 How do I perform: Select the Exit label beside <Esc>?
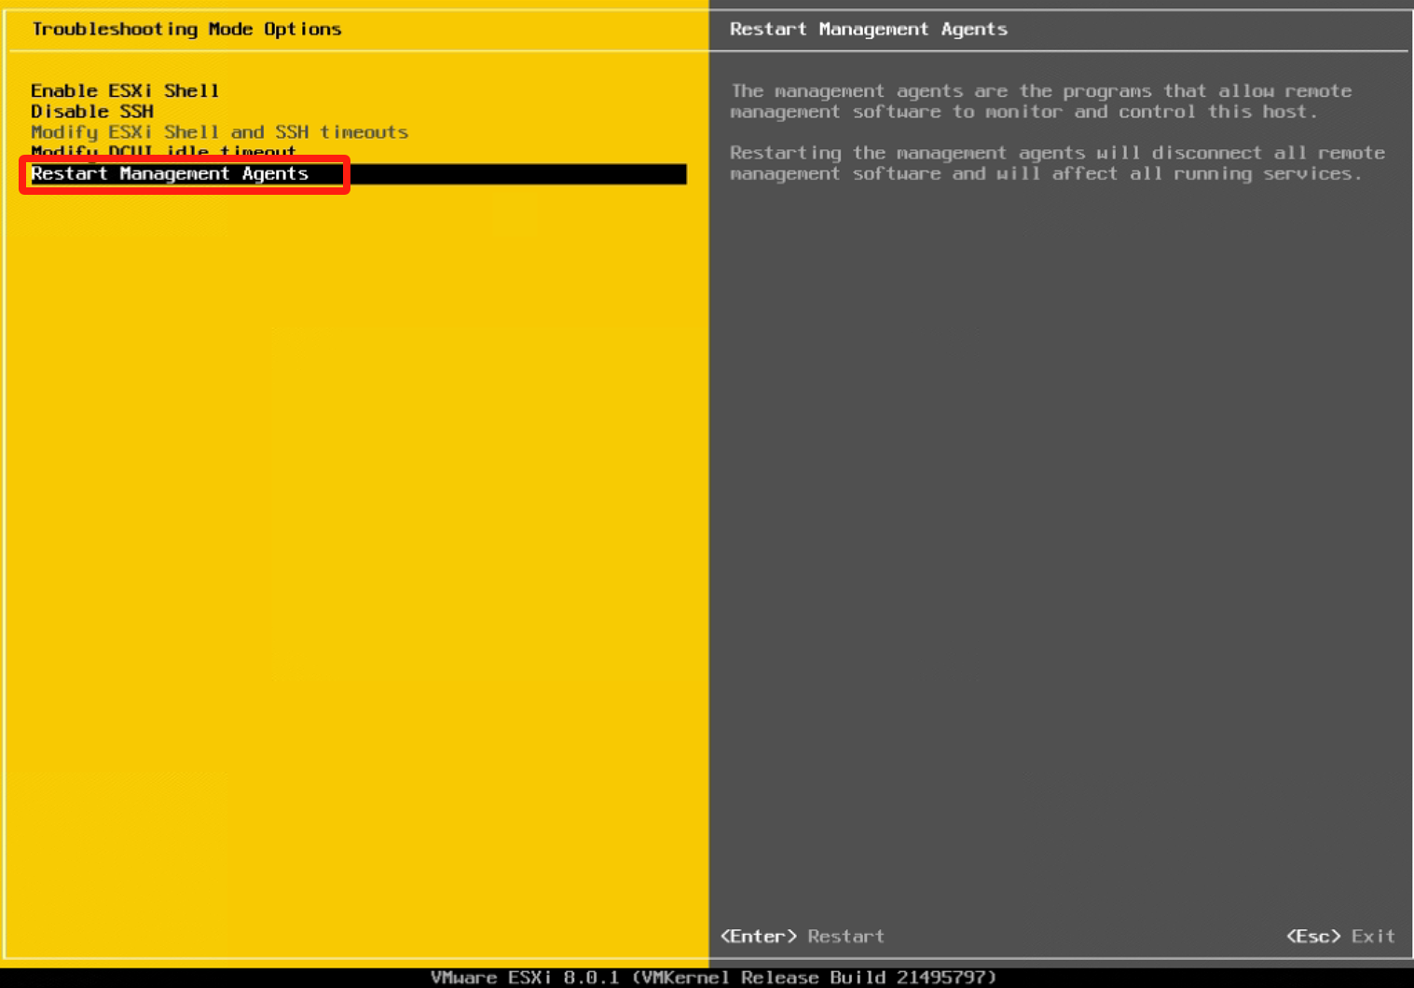pyautogui.click(x=1373, y=936)
